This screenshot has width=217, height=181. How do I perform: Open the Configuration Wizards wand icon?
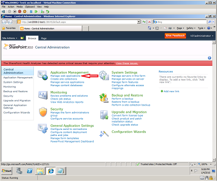coord(104,134)
